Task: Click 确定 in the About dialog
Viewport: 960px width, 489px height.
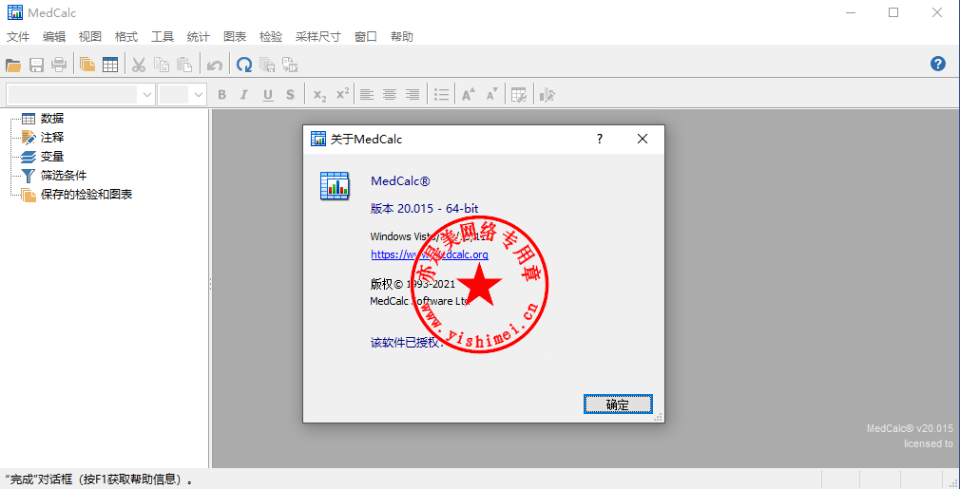Action: coord(618,404)
